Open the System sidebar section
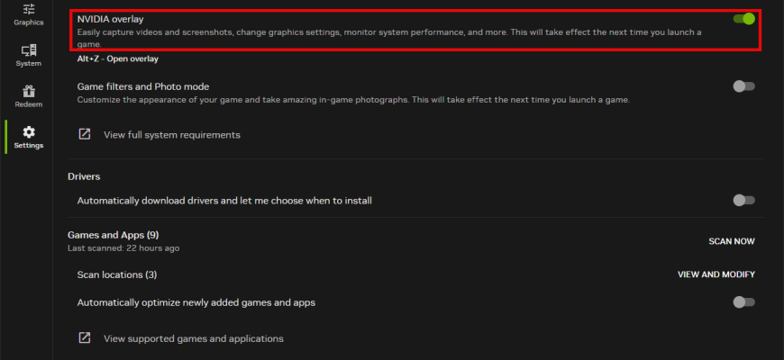784x360 pixels. 29,56
